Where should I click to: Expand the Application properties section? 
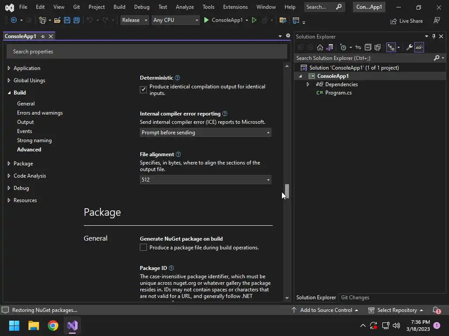[x=9, y=68]
